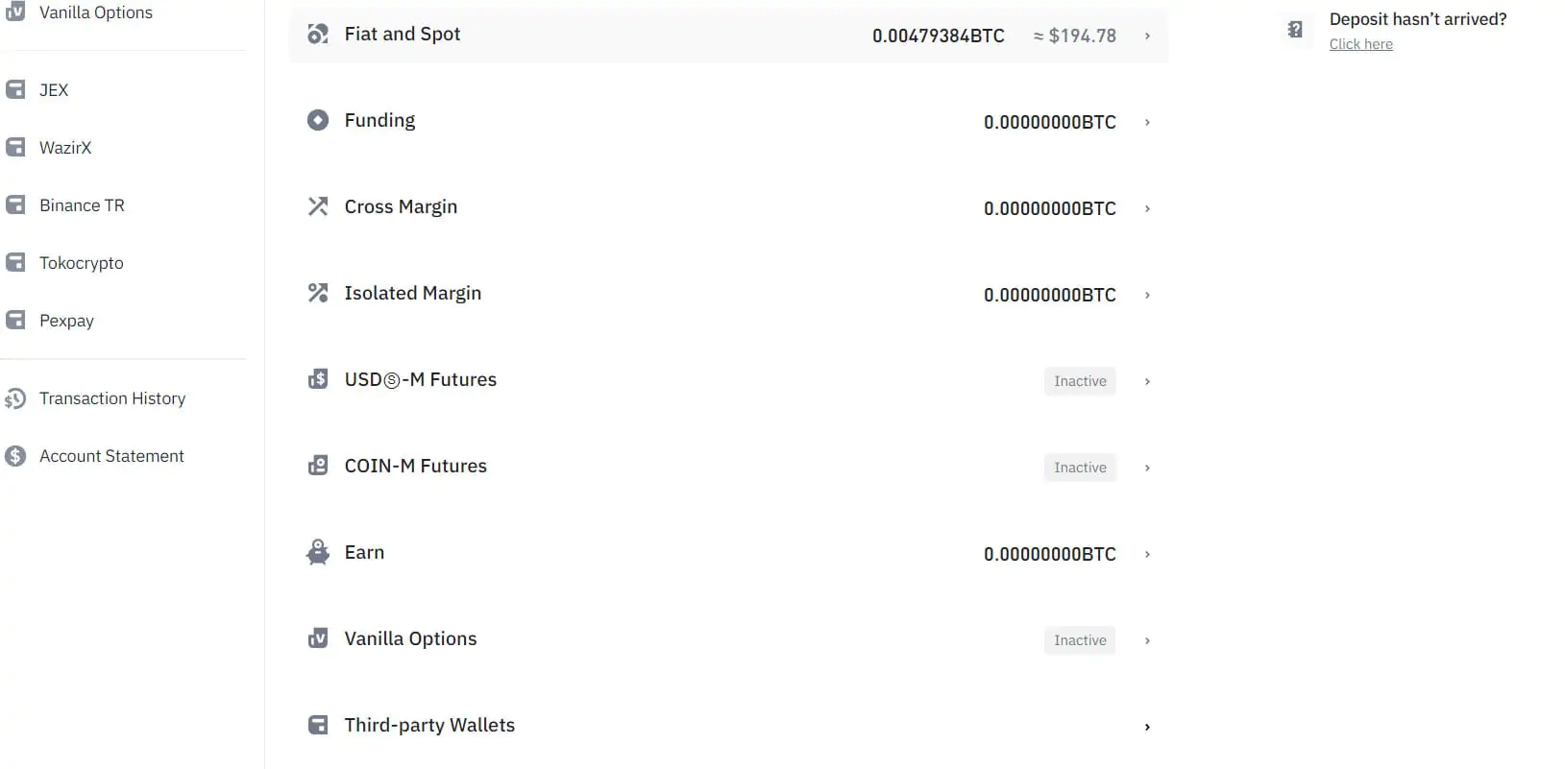
Task: Click the Fiat and Spot wallet icon
Action: point(318,35)
